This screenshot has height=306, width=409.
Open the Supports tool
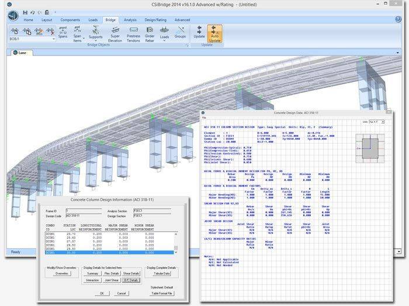tap(95, 33)
